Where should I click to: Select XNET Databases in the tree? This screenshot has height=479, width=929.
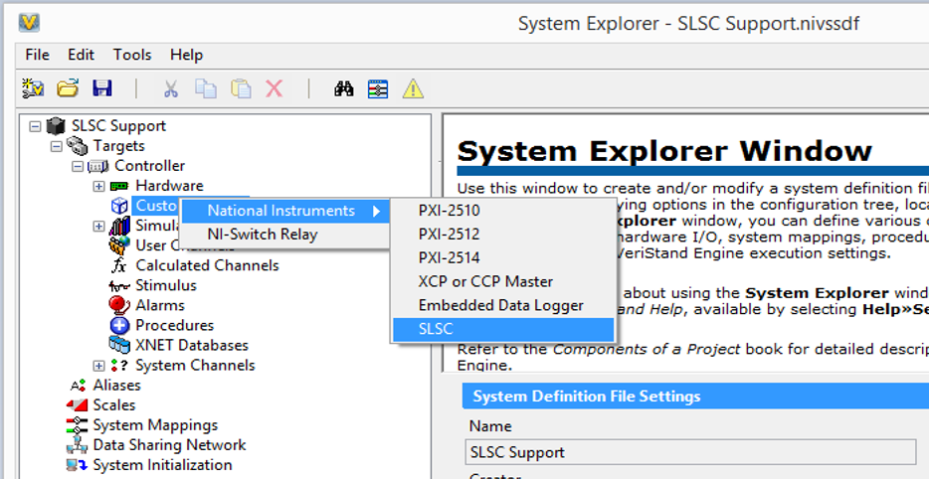point(192,345)
